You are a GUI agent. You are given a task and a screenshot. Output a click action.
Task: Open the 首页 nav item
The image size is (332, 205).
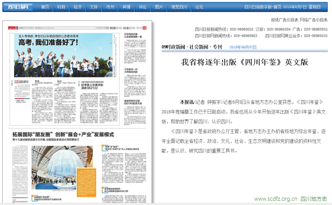45,7
